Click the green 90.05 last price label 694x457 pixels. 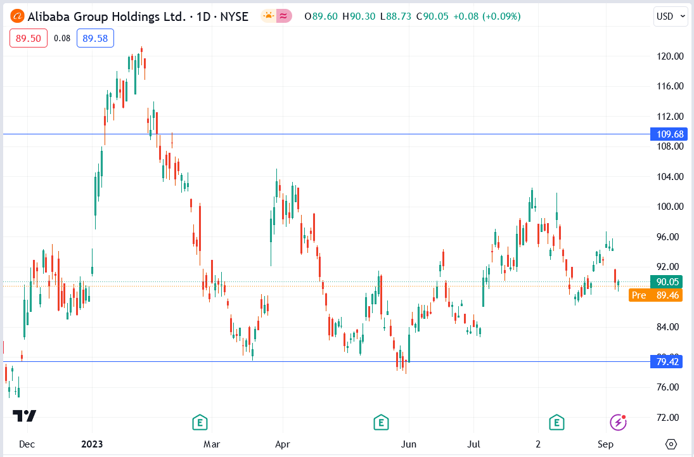tap(667, 282)
